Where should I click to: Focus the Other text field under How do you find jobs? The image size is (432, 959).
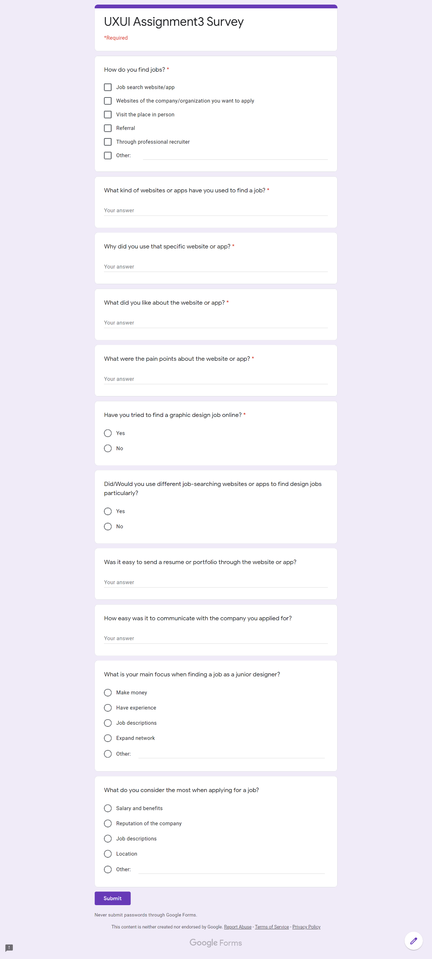(x=235, y=155)
